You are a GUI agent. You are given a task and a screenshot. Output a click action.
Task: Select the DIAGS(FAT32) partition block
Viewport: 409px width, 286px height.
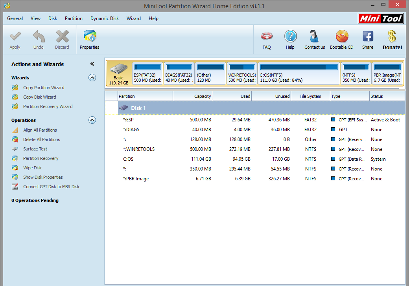(x=179, y=73)
